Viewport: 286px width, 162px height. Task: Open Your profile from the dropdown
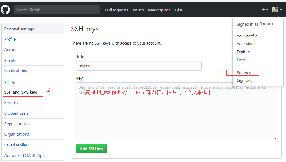[247, 36]
